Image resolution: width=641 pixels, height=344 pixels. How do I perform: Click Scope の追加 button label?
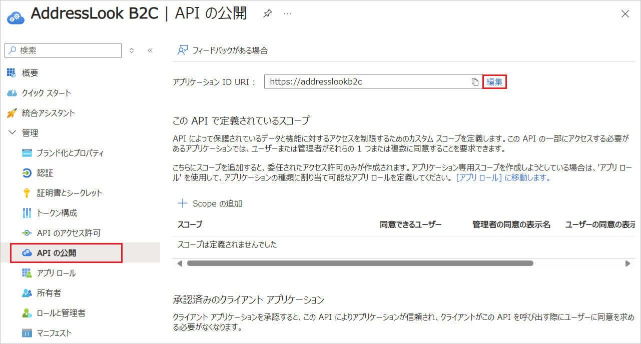click(x=217, y=203)
